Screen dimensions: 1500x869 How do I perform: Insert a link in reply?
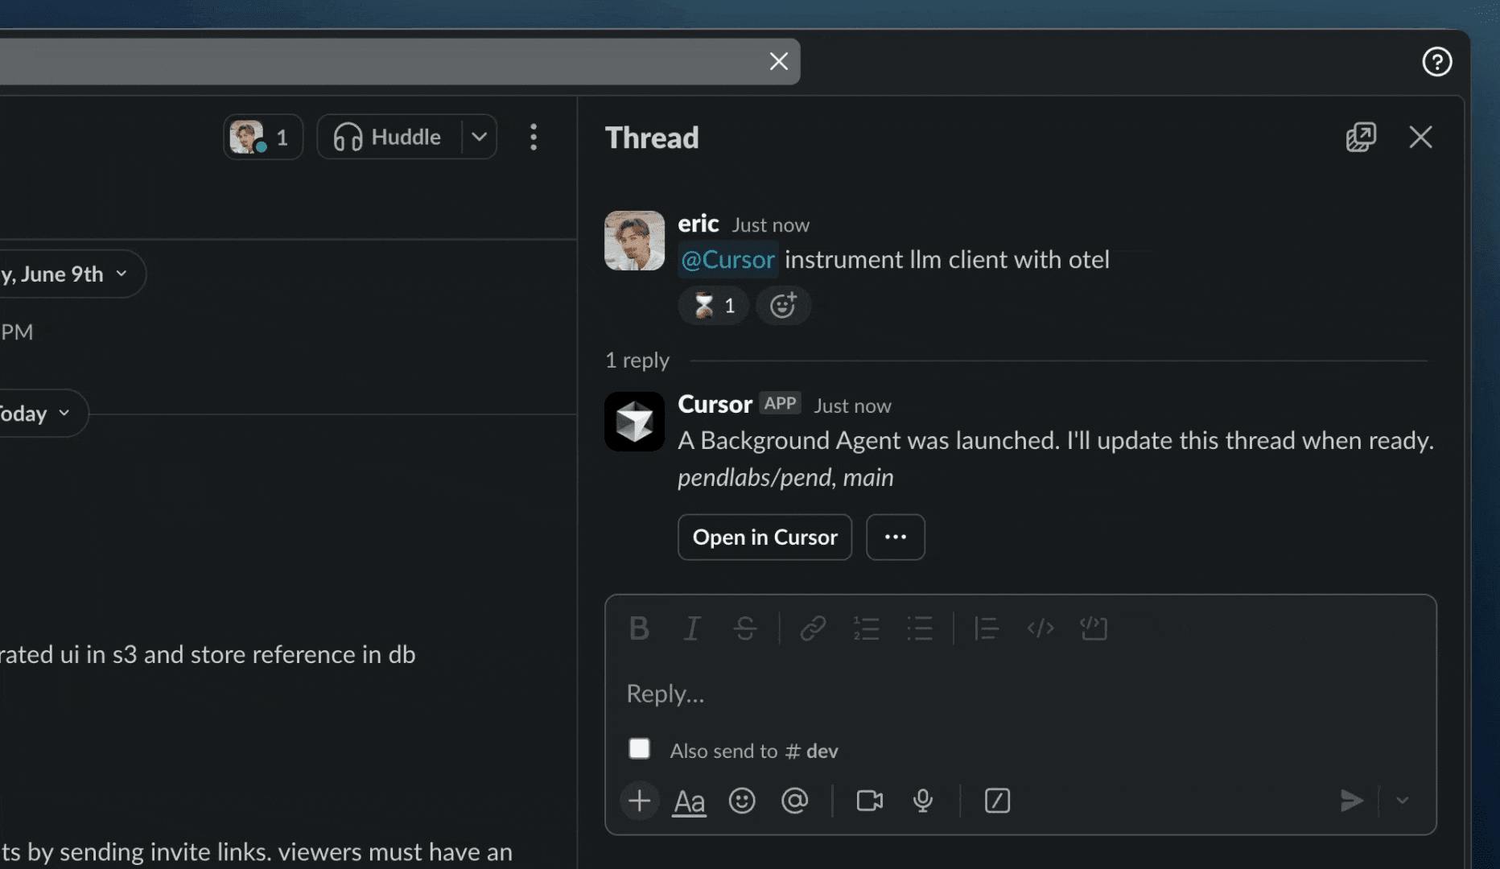[813, 628]
